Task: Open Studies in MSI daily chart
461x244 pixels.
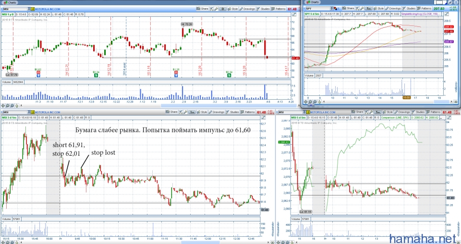Action: click(263, 9)
